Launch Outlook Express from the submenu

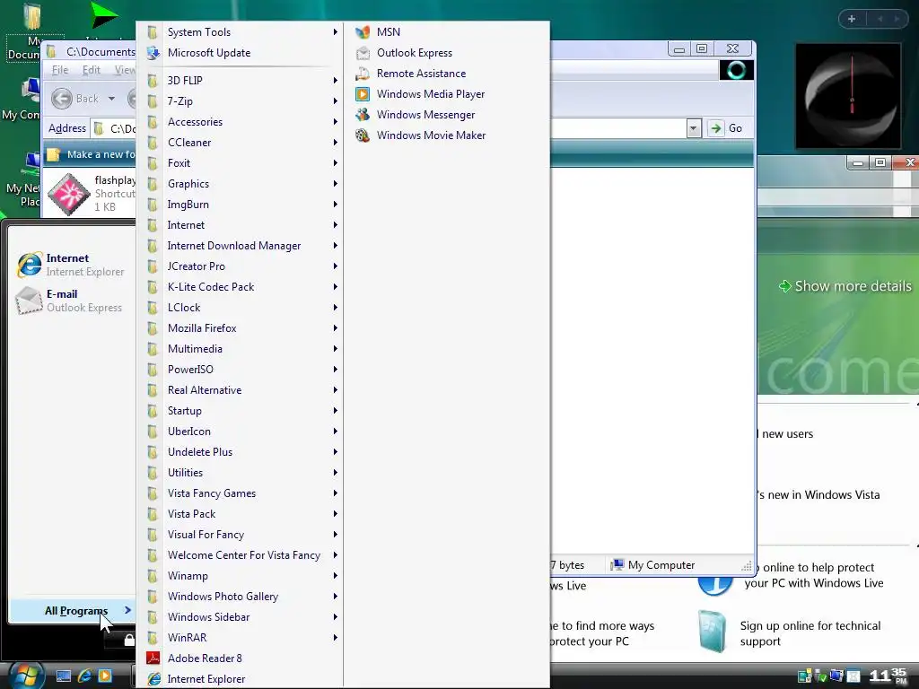click(414, 53)
